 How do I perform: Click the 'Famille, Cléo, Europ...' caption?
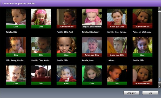[117, 32]
